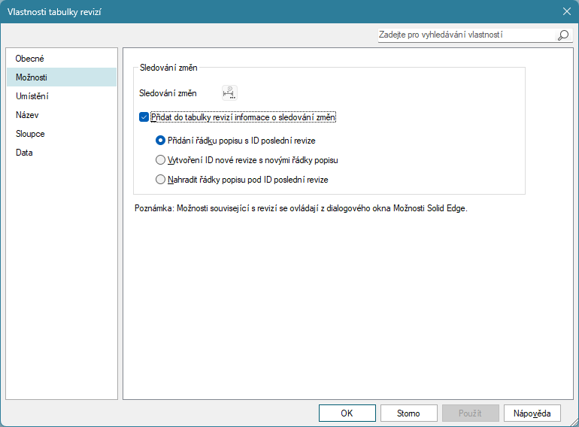
Task: Show the Data page
Action: pos(24,153)
